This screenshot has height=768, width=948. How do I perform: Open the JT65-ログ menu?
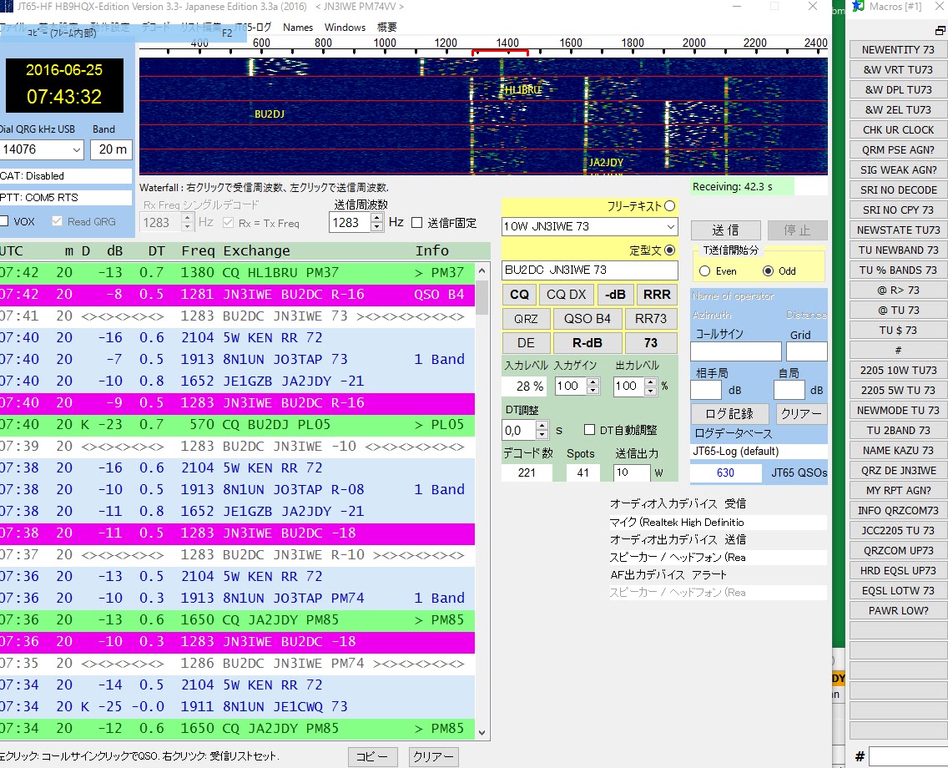[253, 28]
